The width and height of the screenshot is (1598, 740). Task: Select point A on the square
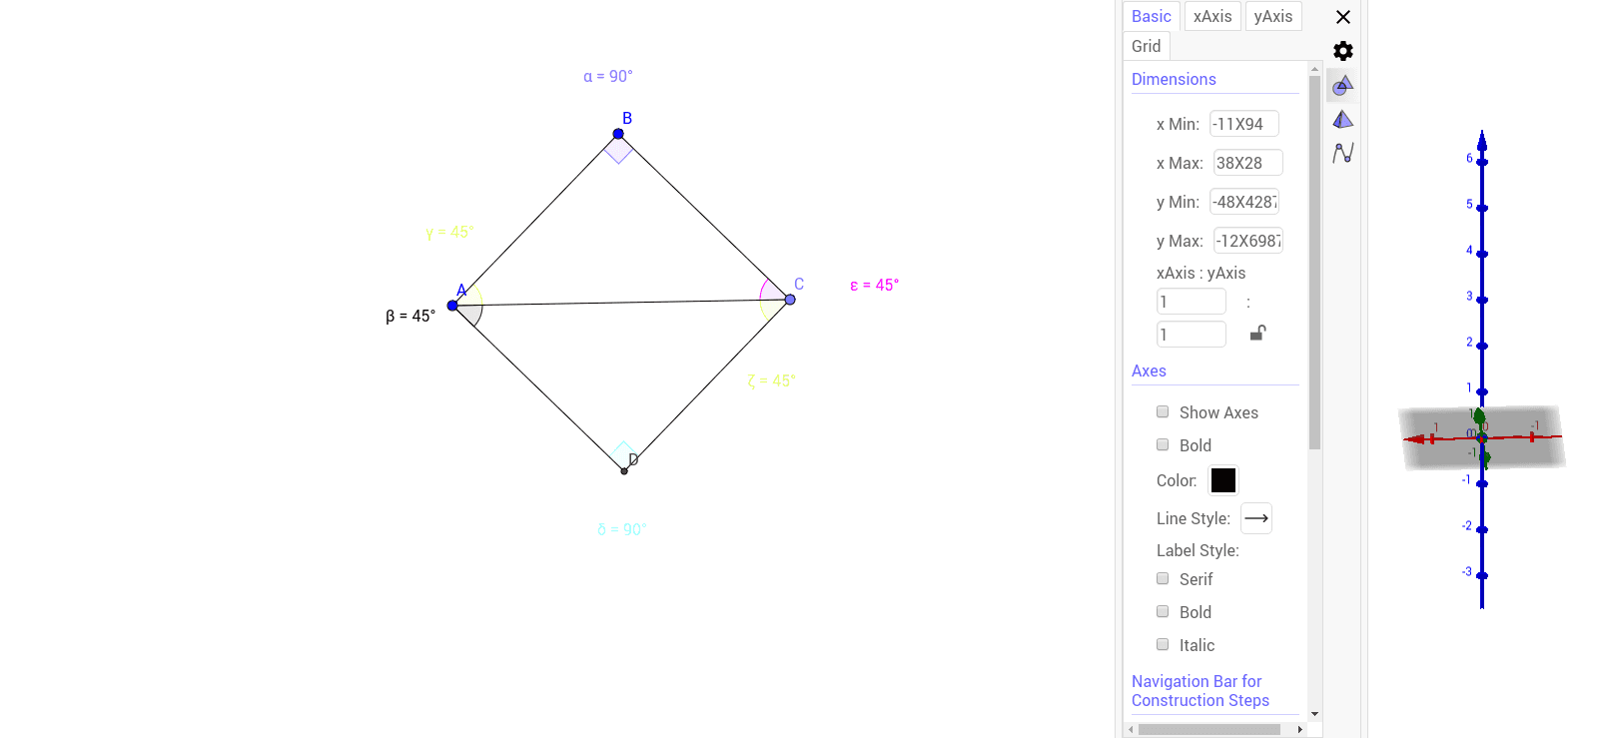[452, 306]
